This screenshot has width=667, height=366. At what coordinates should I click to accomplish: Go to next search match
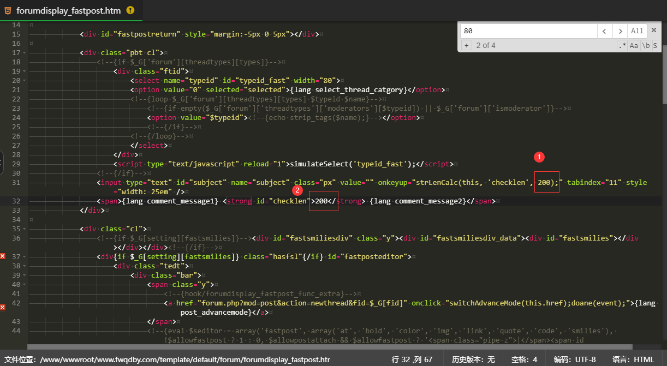620,31
